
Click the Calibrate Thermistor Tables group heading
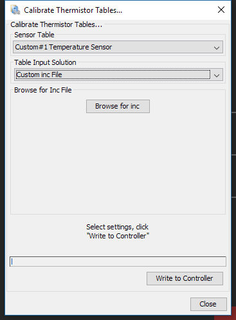(57, 24)
